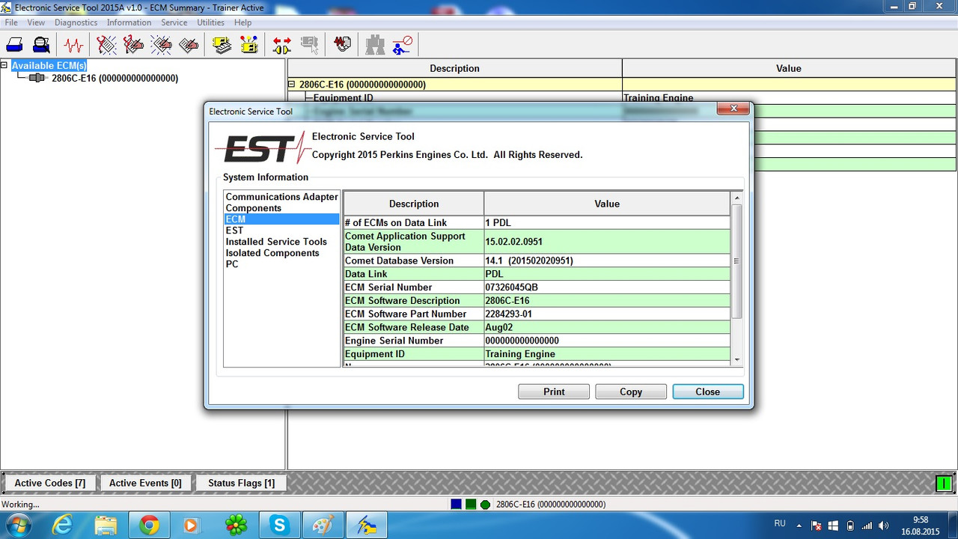Click the Copy button in dialog

pyautogui.click(x=631, y=392)
